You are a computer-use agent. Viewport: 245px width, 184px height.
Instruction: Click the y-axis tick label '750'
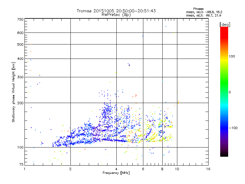(x=20, y=19)
